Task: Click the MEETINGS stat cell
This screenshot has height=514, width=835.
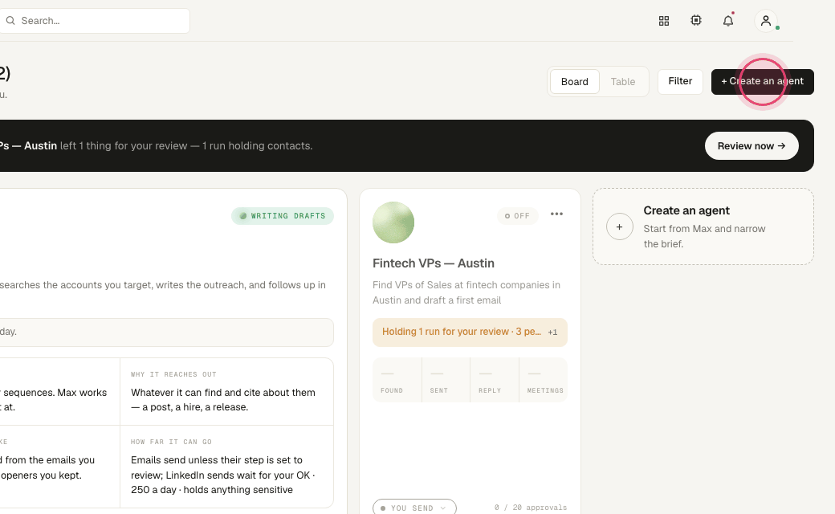Action: click(x=544, y=380)
